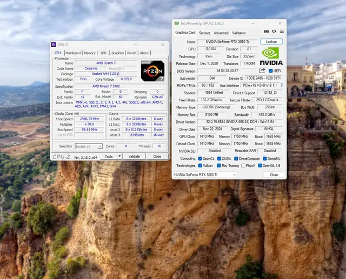Click the GPU-Z refresh icon
Viewport: 346px width, 279px height.
[274, 31]
